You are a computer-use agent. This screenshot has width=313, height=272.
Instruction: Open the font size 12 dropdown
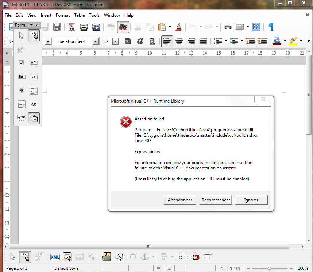pos(115,41)
